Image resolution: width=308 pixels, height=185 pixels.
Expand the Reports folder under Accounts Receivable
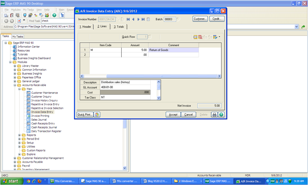19,135
